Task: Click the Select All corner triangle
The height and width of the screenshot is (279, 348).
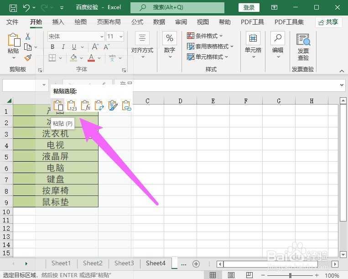Action: coord(9,100)
